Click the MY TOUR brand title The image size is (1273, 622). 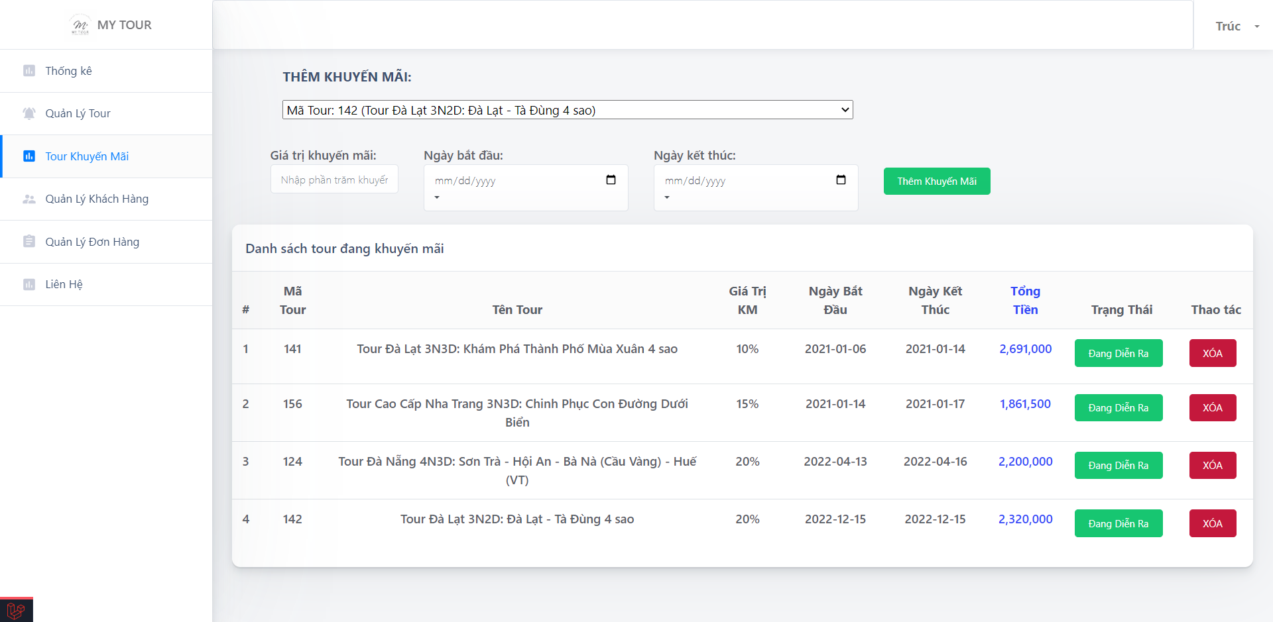[x=125, y=25]
